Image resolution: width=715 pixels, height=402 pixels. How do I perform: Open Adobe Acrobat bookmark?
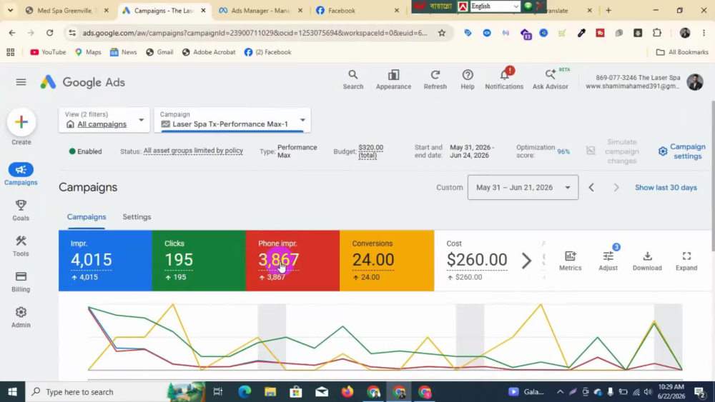pyautogui.click(x=208, y=52)
